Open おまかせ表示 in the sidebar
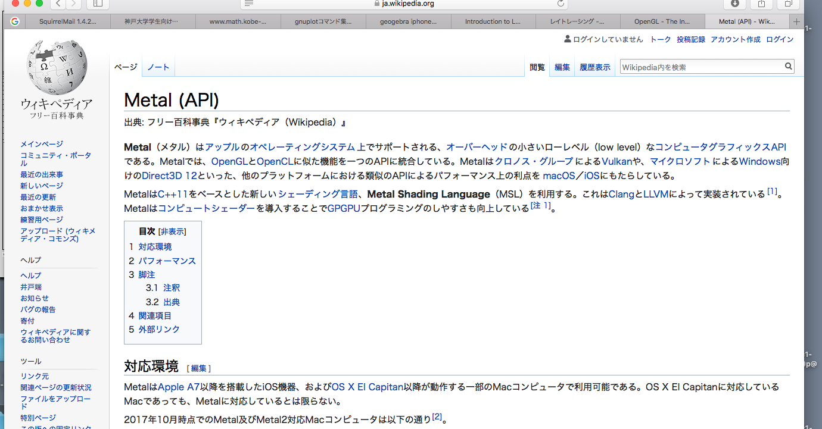This screenshot has height=429, width=822. [42, 208]
